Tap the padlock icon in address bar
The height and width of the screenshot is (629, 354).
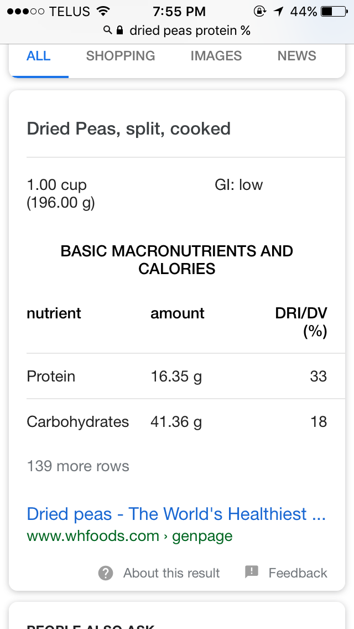119,30
